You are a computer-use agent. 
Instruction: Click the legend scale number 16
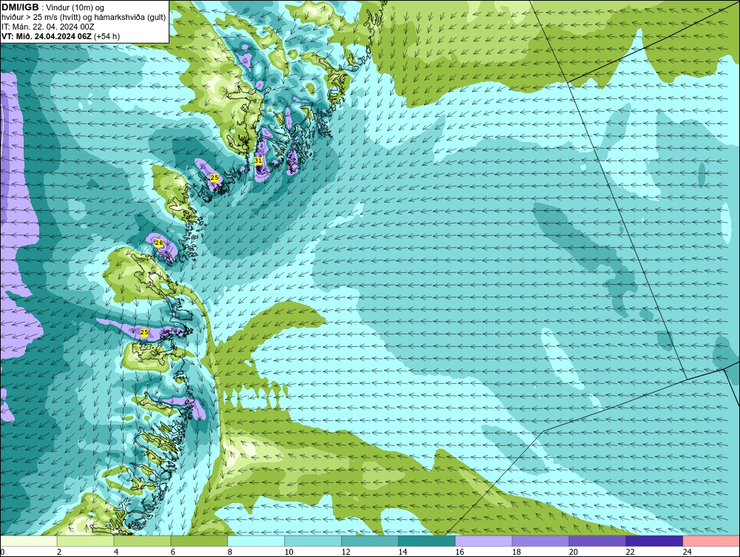tap(460, 552)
